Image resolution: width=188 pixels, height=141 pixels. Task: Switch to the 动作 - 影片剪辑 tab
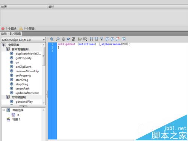click(11, 33)
